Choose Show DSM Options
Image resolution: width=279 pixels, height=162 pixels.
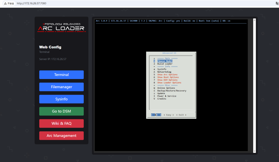point(167,80)
